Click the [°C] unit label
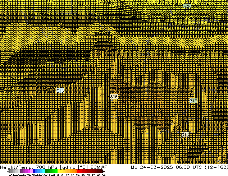 pos(83,167)
